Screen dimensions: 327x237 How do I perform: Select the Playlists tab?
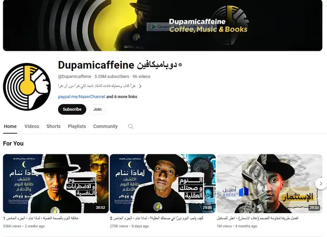[77, 127]
